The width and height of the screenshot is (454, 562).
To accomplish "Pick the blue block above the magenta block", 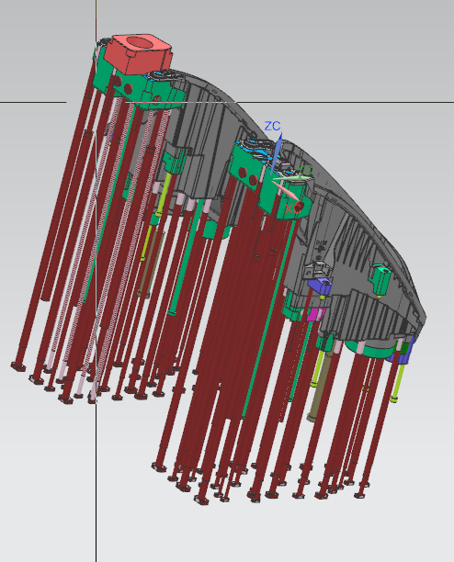I will [320, 287].
